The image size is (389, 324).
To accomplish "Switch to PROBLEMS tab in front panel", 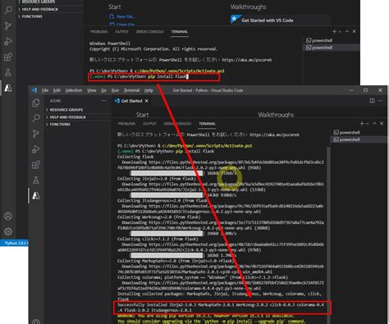I will point(126,124).
